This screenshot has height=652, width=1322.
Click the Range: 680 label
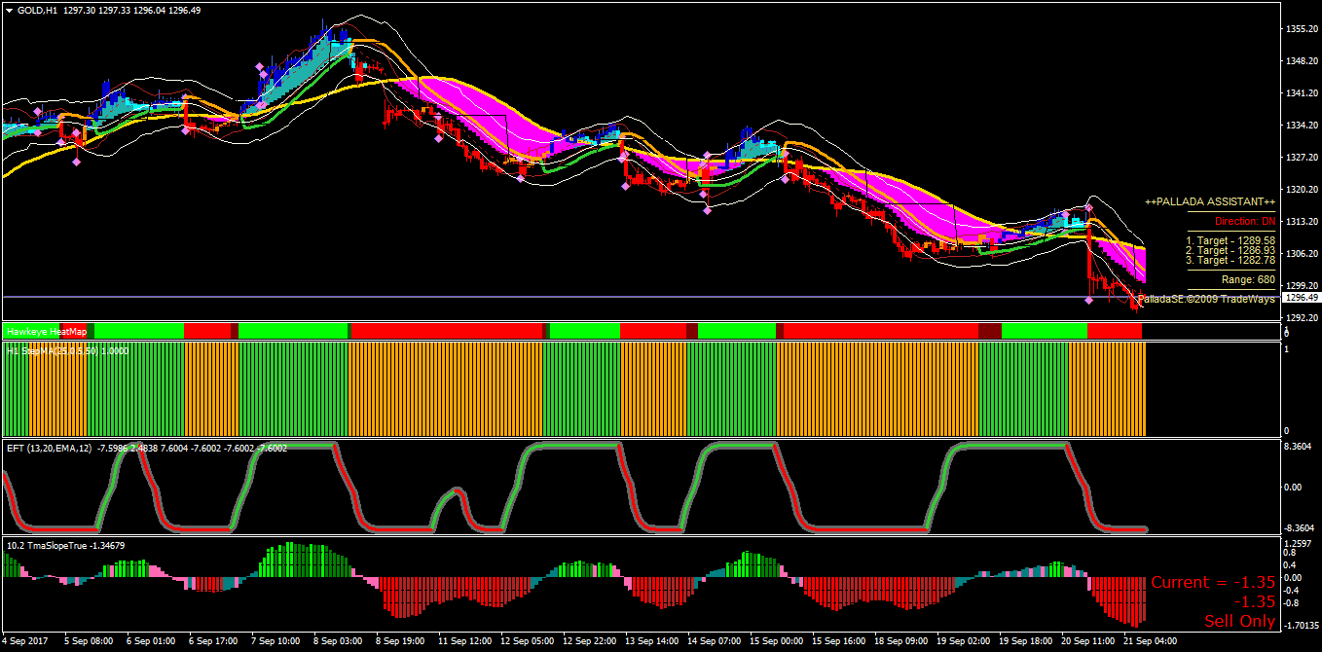(1248, 279)
